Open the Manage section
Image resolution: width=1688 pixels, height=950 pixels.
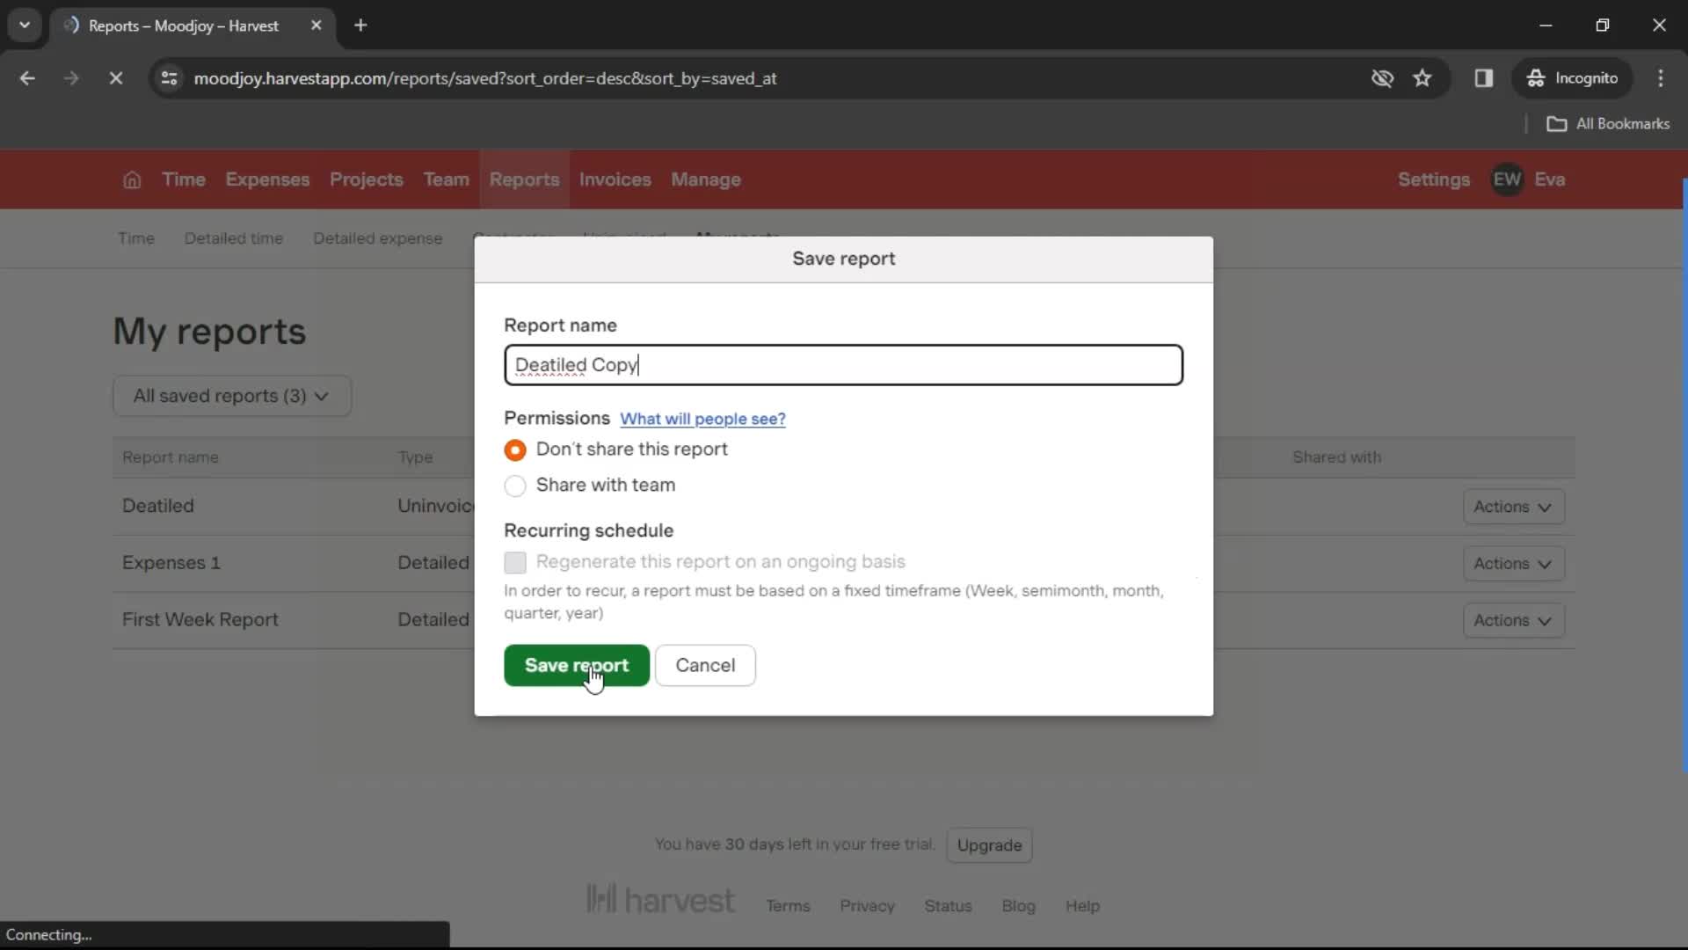706,179
